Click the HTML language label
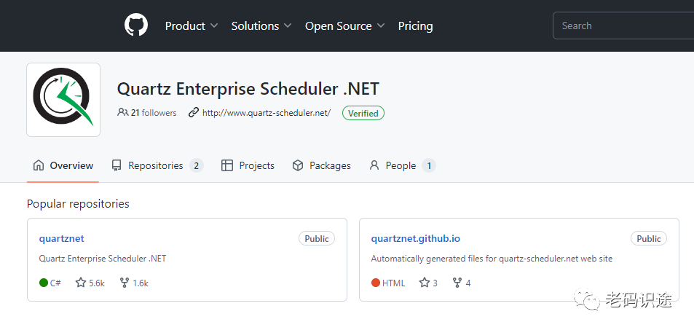694x330 pixels. (x=393, y=283)
